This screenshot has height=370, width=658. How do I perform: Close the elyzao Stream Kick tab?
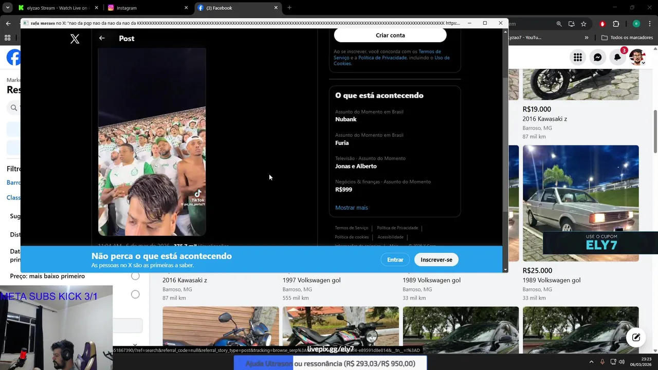(96, 8)
